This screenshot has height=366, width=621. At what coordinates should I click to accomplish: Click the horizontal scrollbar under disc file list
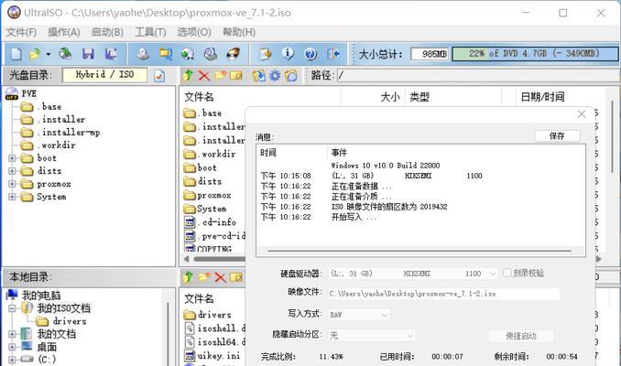point(218,259)
